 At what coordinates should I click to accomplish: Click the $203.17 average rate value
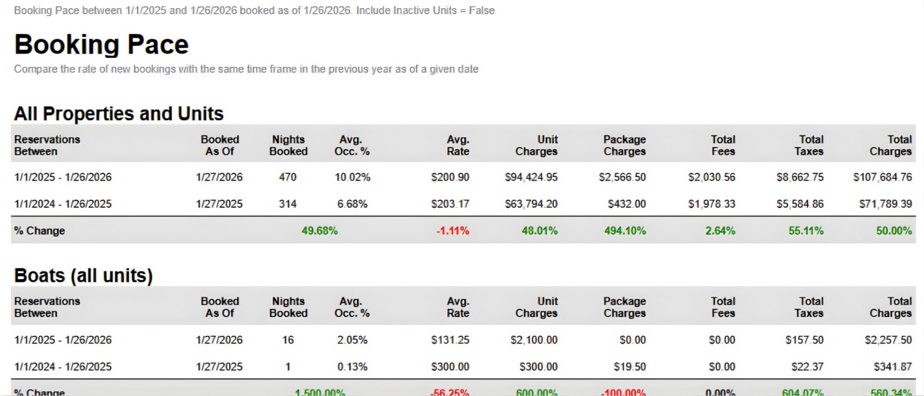click(x=450, y=204)
